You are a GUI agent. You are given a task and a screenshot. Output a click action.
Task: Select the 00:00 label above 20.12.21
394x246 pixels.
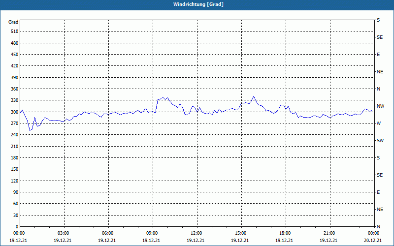pyautogui.click(x=373, y=233)
